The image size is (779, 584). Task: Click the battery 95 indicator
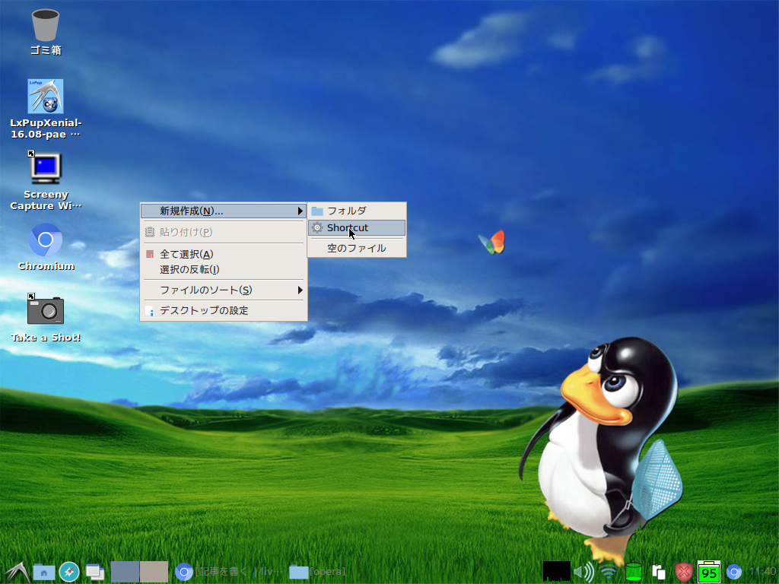pos(709,572)
